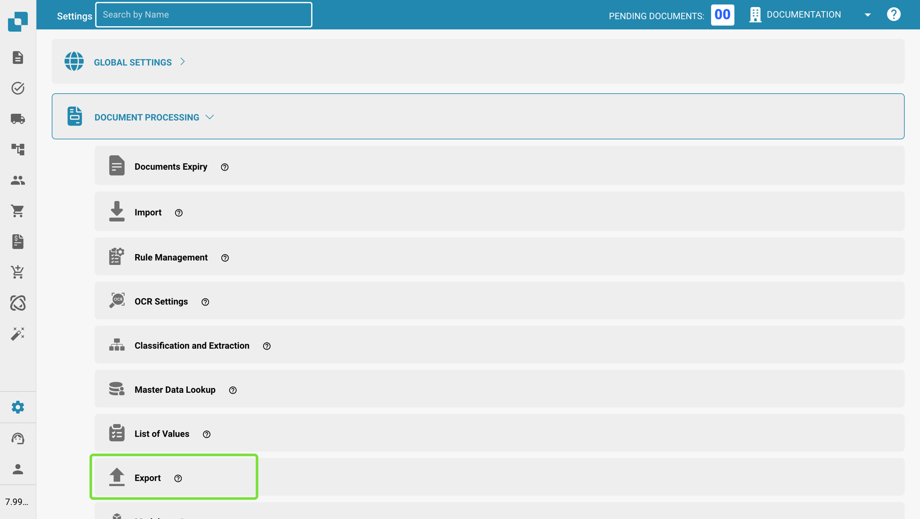Open Master Data Lookup settings
This screenshot has height=519, width=920.
[x=175, y=390]
